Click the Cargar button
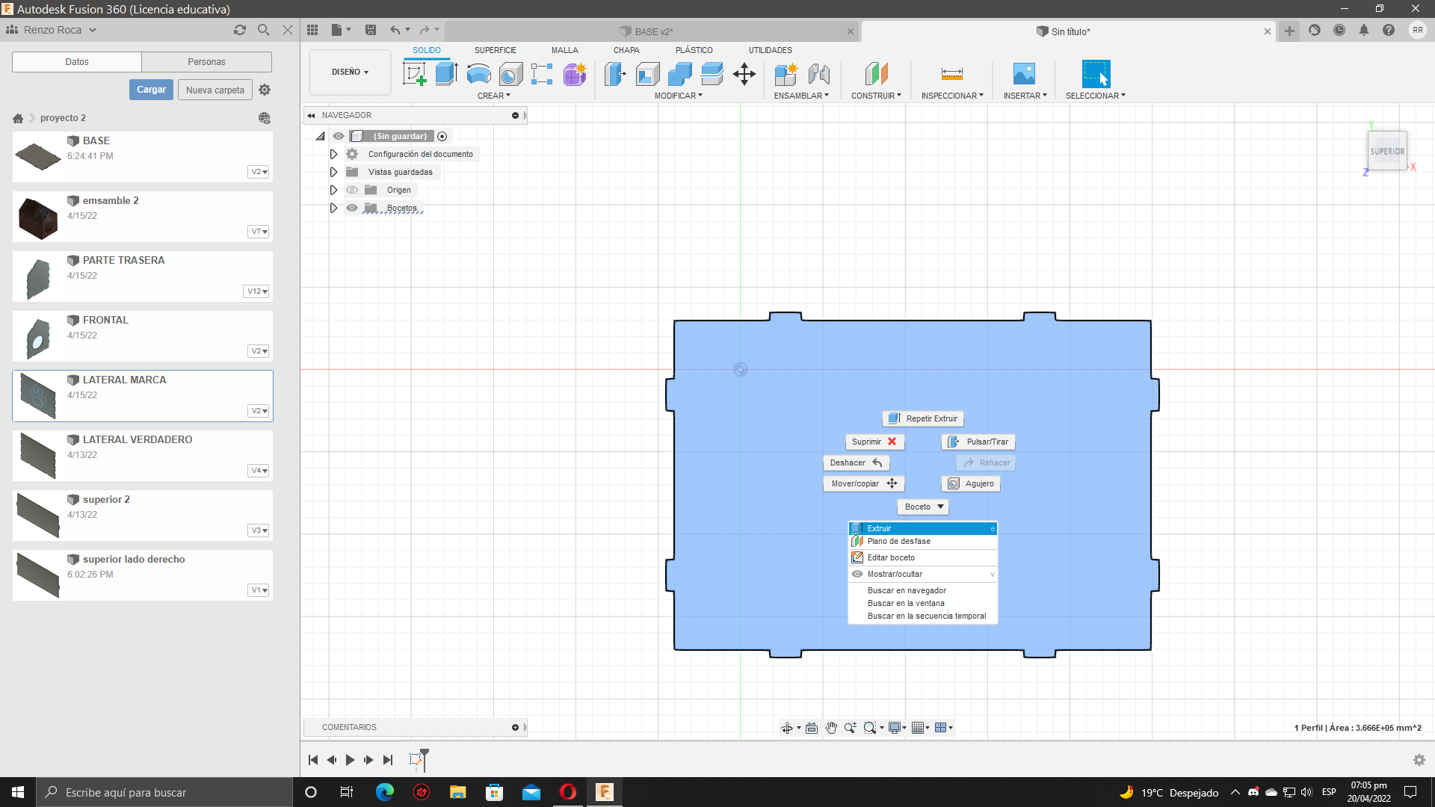Screen dimensions: 1435x807 [151, 90]
